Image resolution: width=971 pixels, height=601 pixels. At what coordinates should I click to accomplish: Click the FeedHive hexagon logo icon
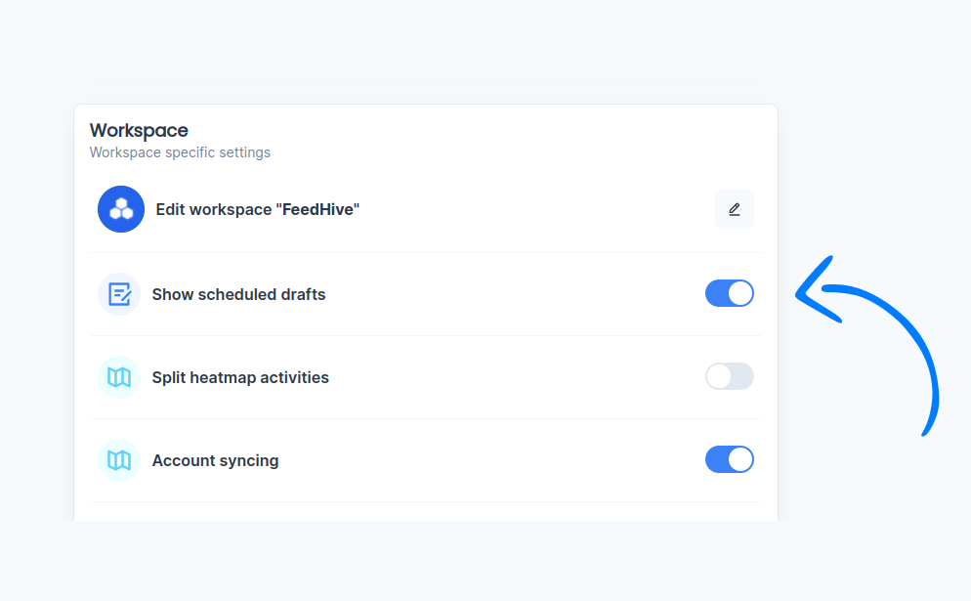121,209
